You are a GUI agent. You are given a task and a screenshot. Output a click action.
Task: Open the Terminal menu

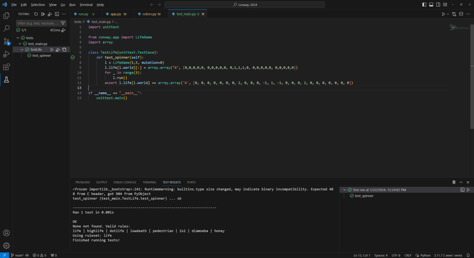coord(86,4)
